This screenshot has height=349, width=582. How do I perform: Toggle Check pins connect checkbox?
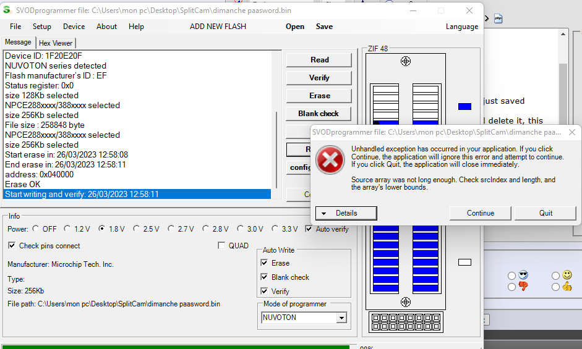[12, 245]
